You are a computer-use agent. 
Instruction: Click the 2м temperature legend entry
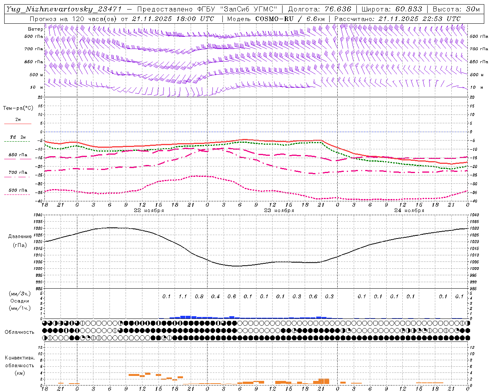[18, 119]
